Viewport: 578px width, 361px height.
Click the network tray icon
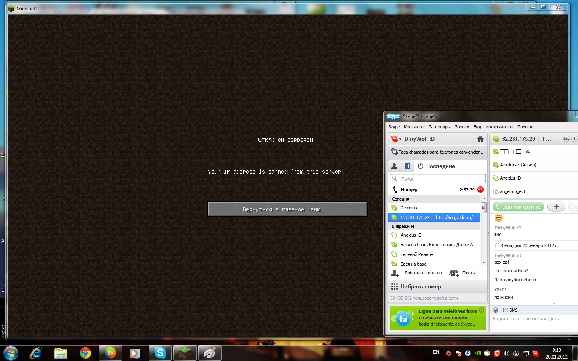pos(526,353)
